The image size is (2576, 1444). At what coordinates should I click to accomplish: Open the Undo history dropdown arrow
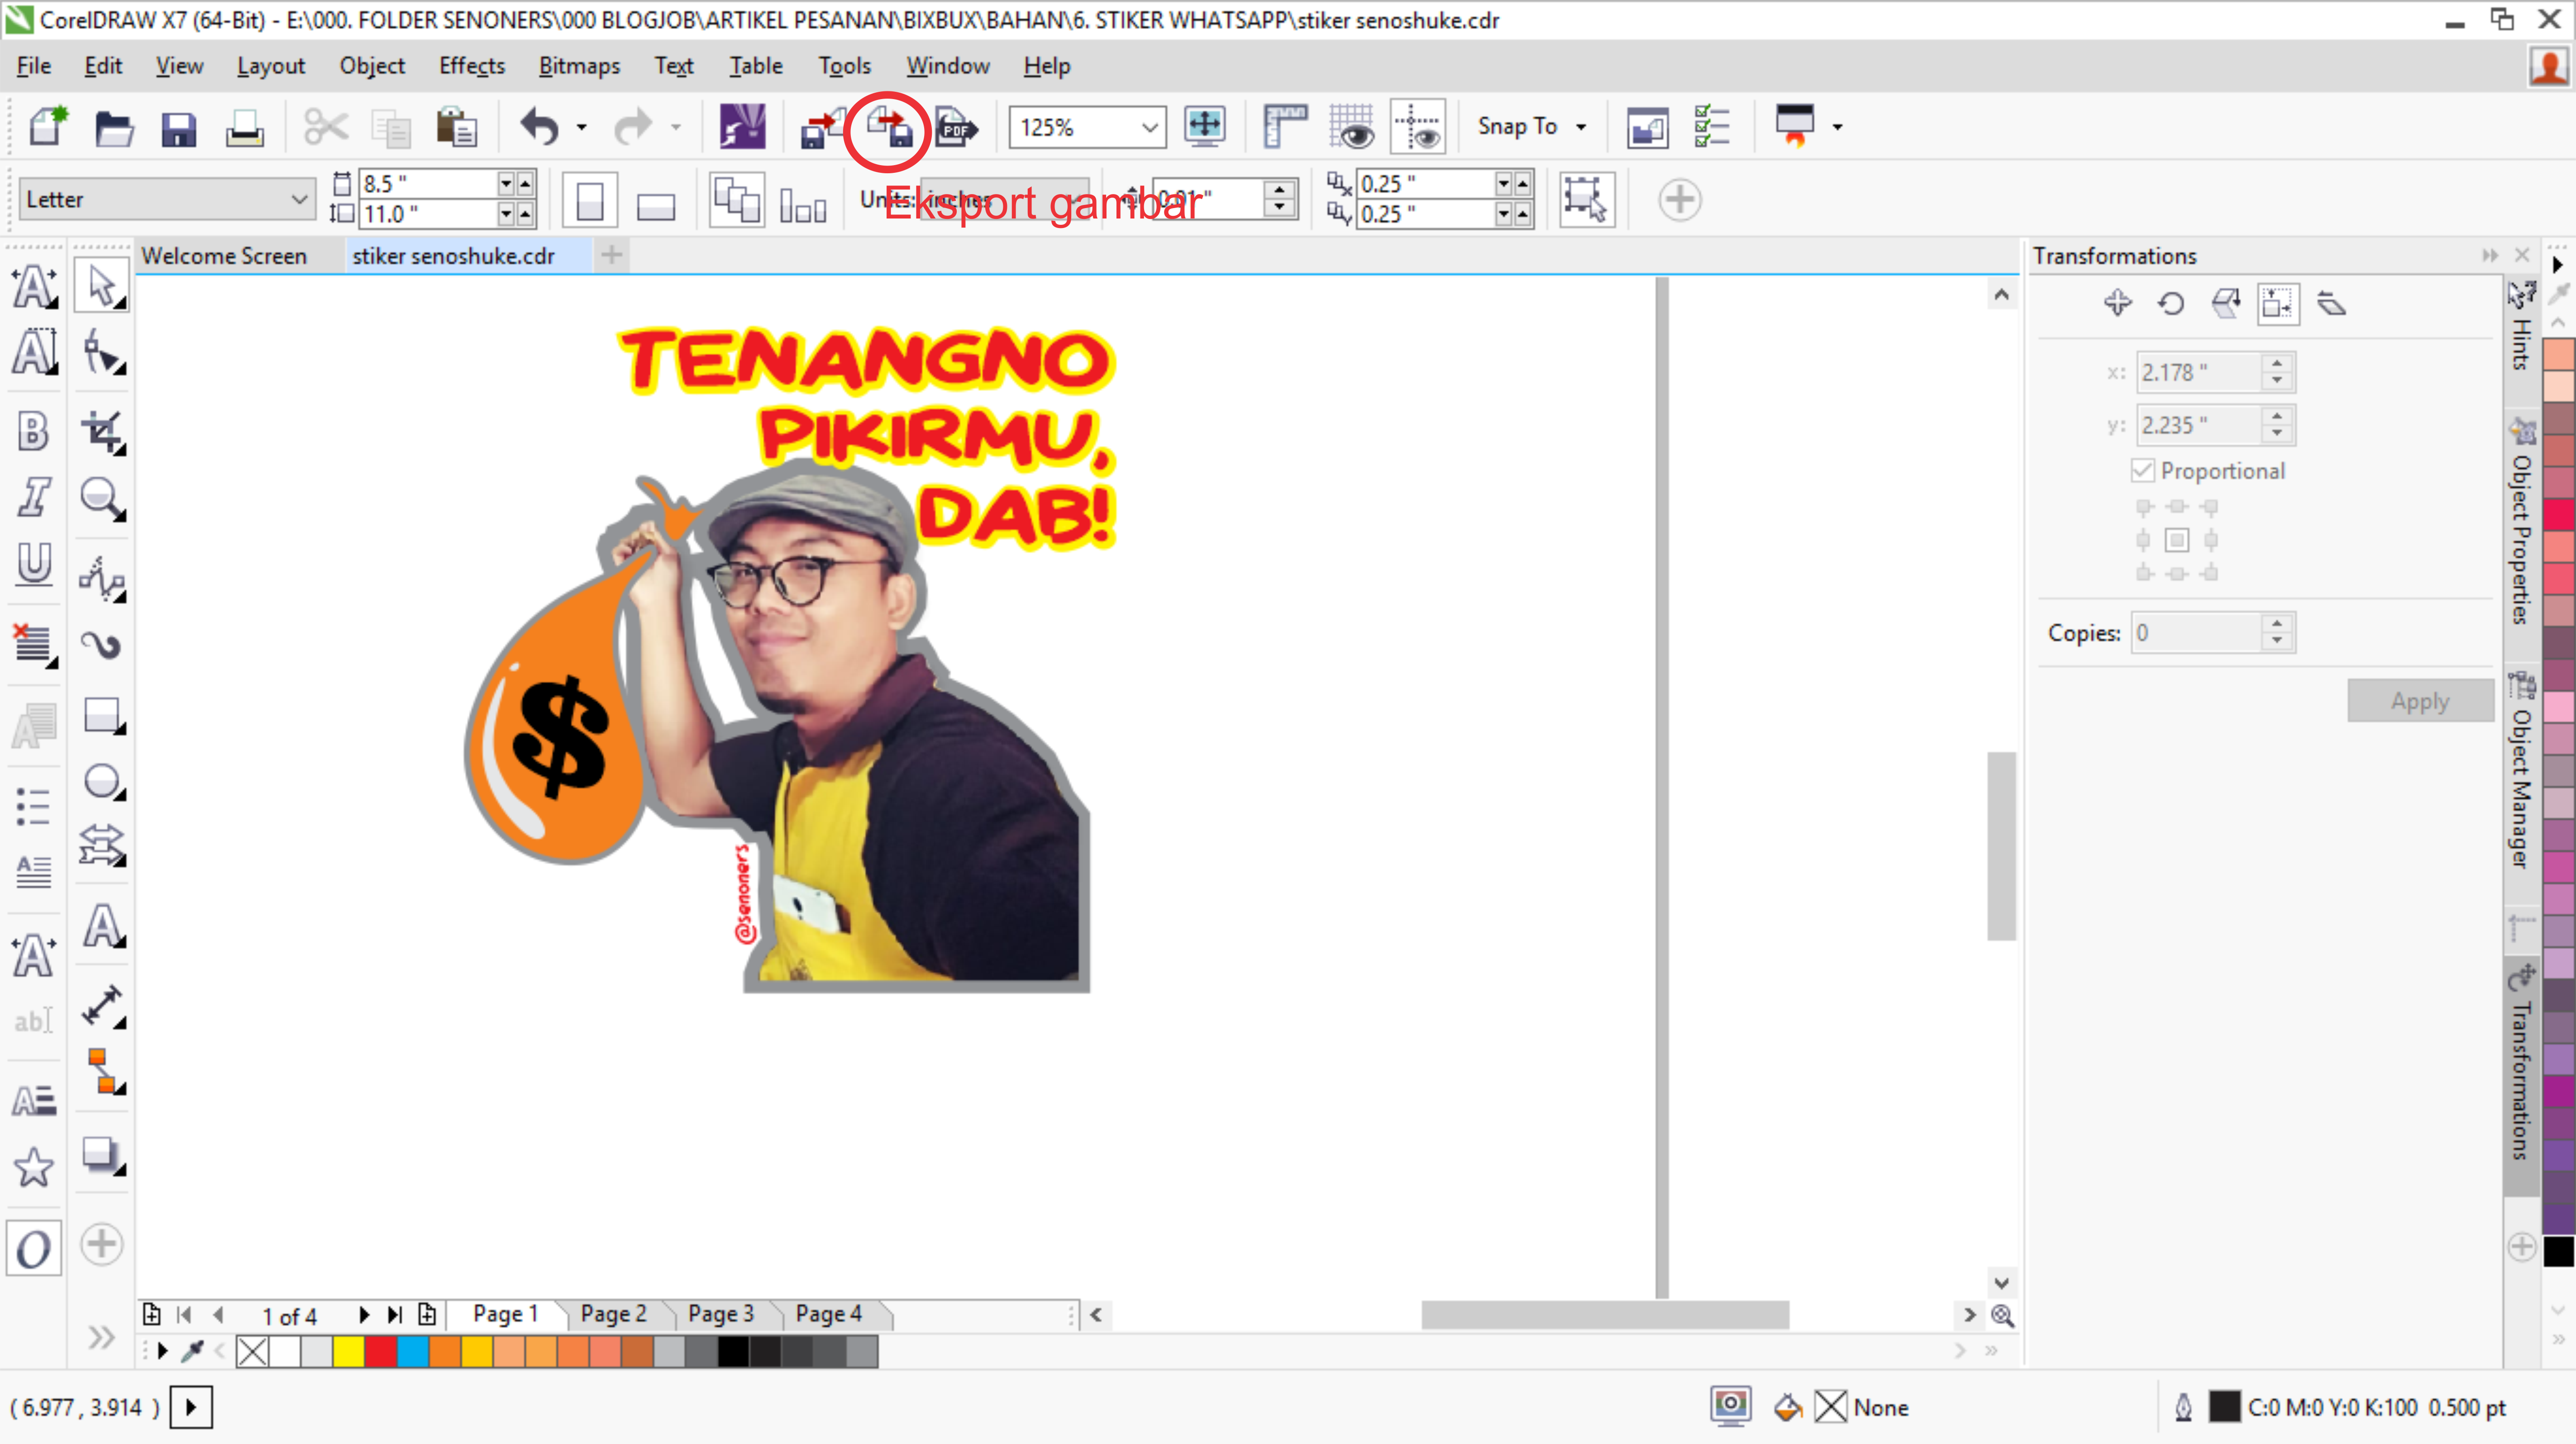[x=581, y=127]
